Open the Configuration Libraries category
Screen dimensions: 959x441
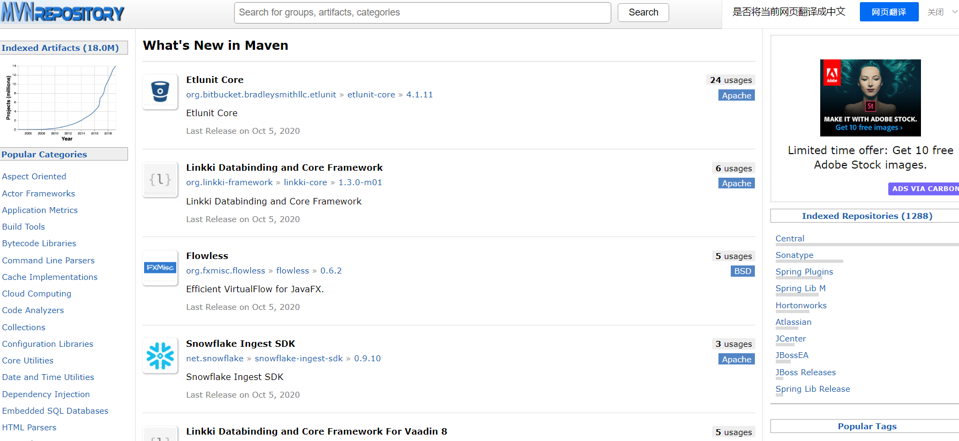pos(48,344)
